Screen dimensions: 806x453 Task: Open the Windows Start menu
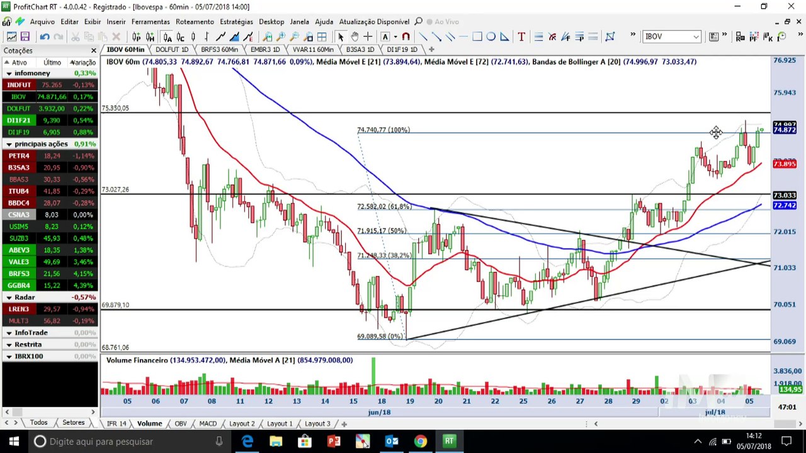[14, 442]
